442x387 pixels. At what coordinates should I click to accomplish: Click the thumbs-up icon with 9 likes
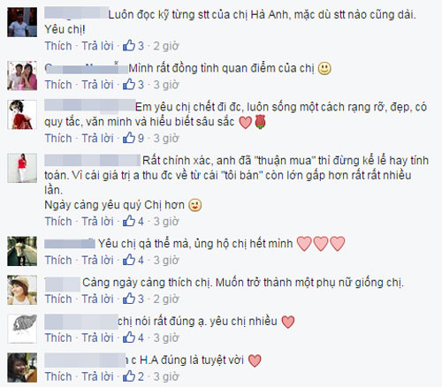pyautogui.click(x=129, y=138)
